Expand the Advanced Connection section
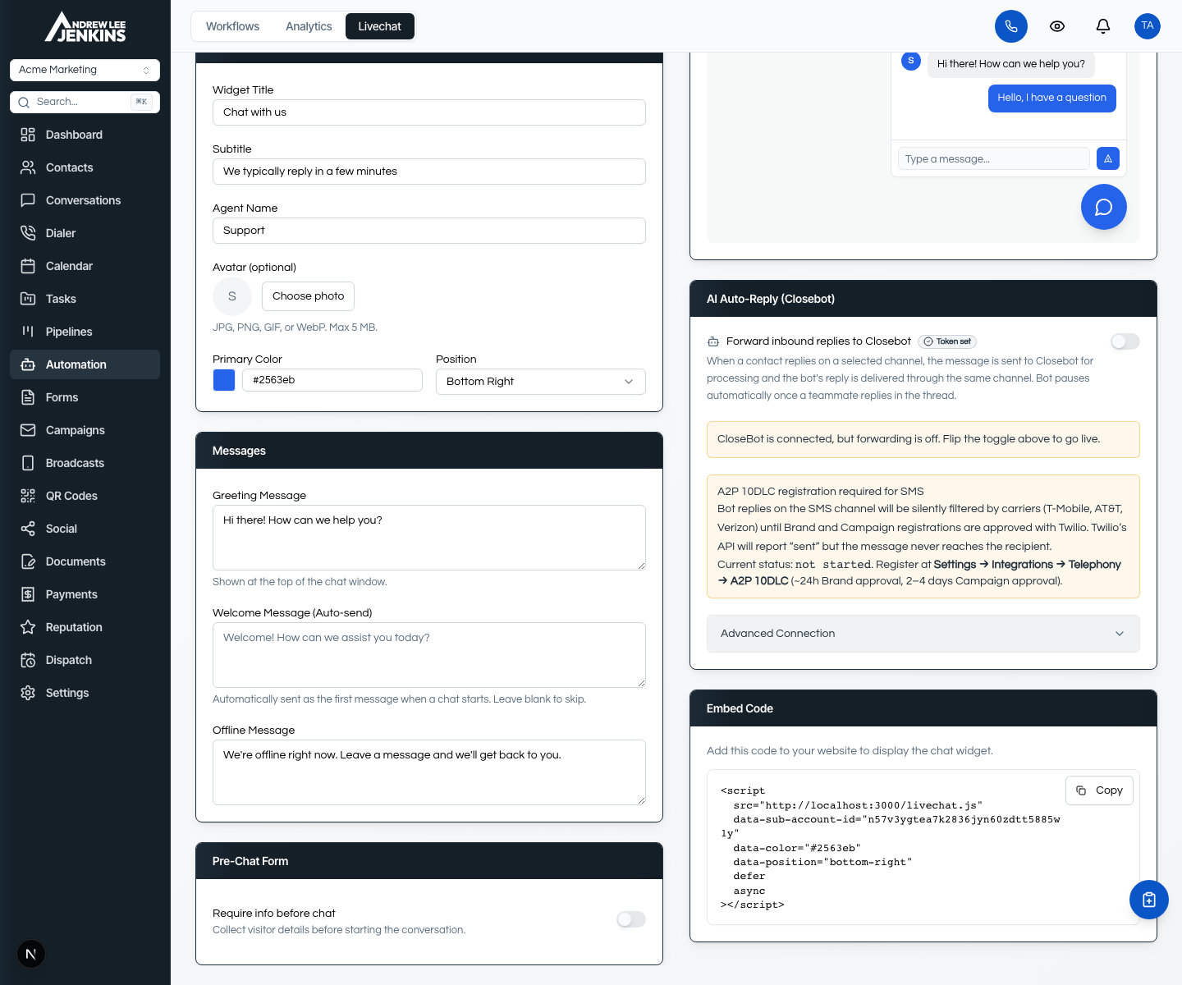Viewport: 1182px width, 985px height. tap(923, 634)
